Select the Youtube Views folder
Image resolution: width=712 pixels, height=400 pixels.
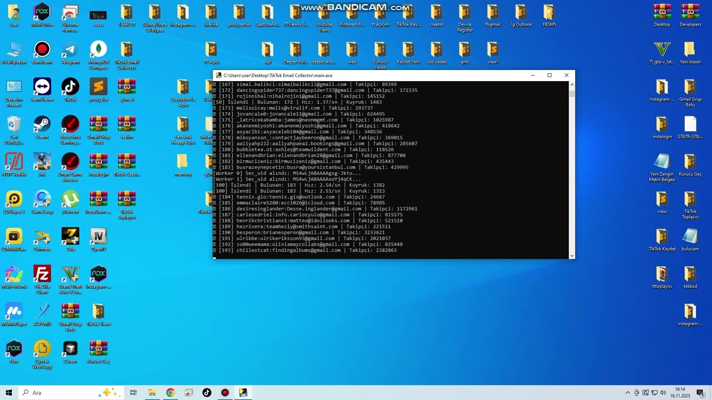coord(324,19)
